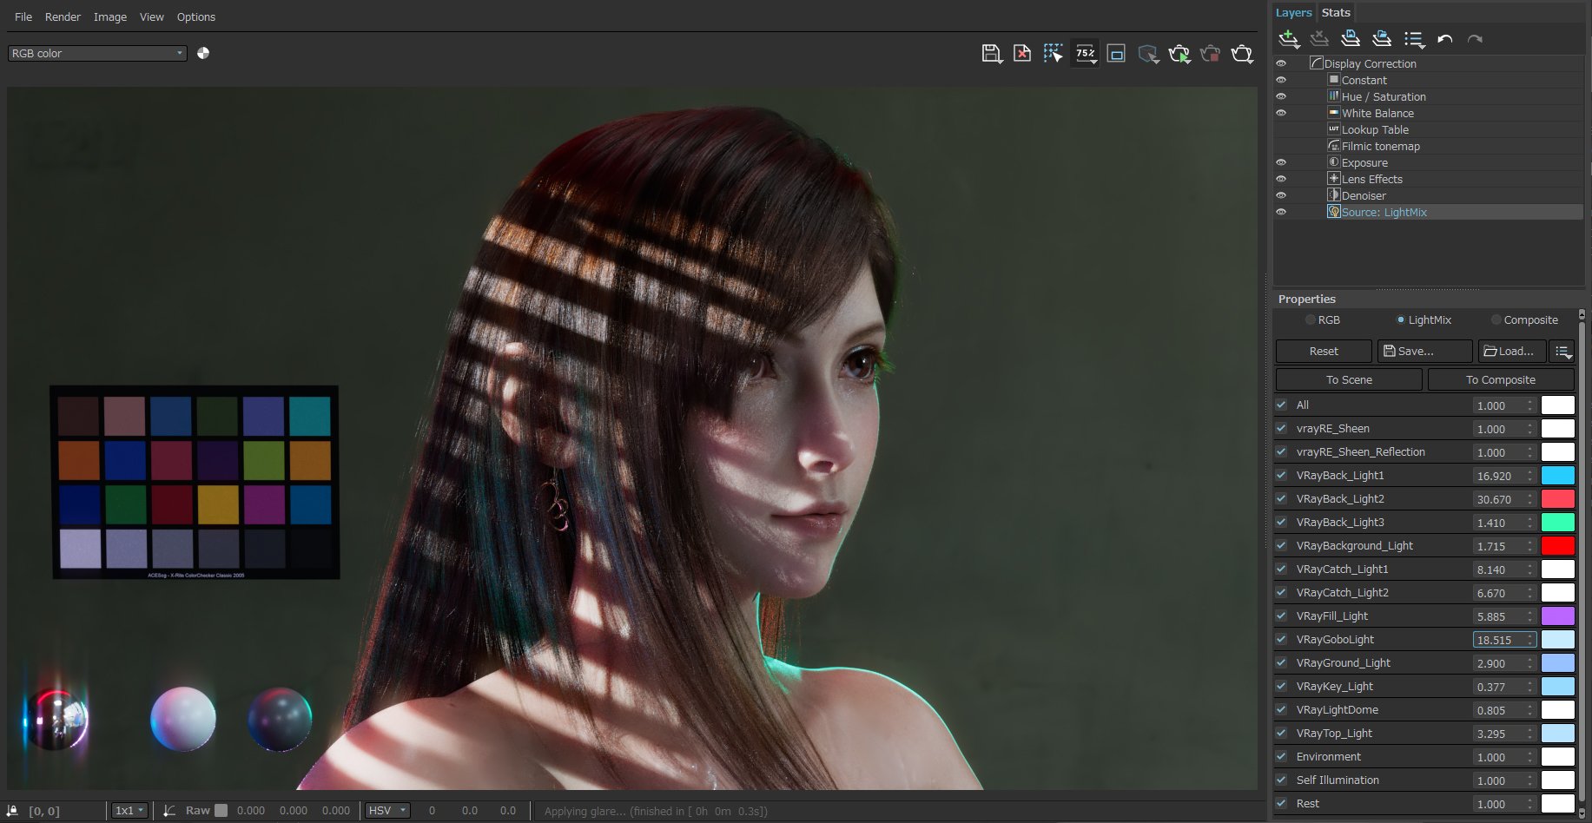Open the File menu
Image resolution: width=1592 pixels, height=823 pixels.
[23, 16]
